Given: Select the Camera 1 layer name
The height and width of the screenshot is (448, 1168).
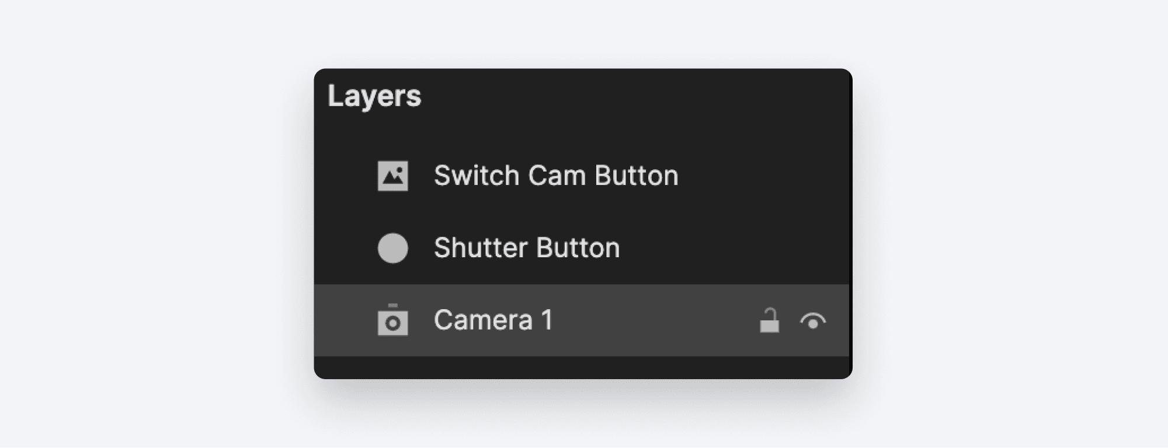Looking at the screenshot, I should (x=493, y=320).
